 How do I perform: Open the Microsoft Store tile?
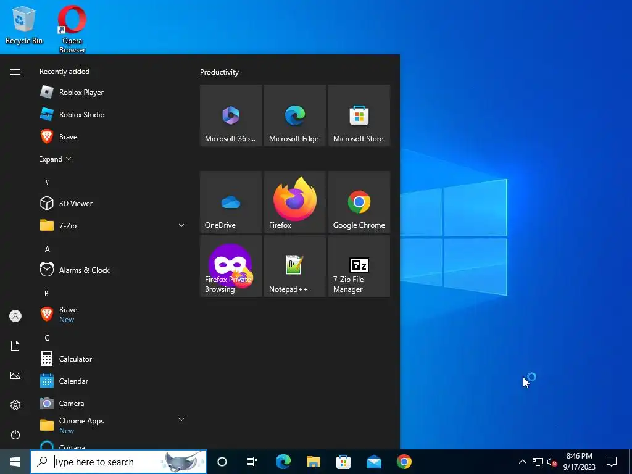[359, 115]
